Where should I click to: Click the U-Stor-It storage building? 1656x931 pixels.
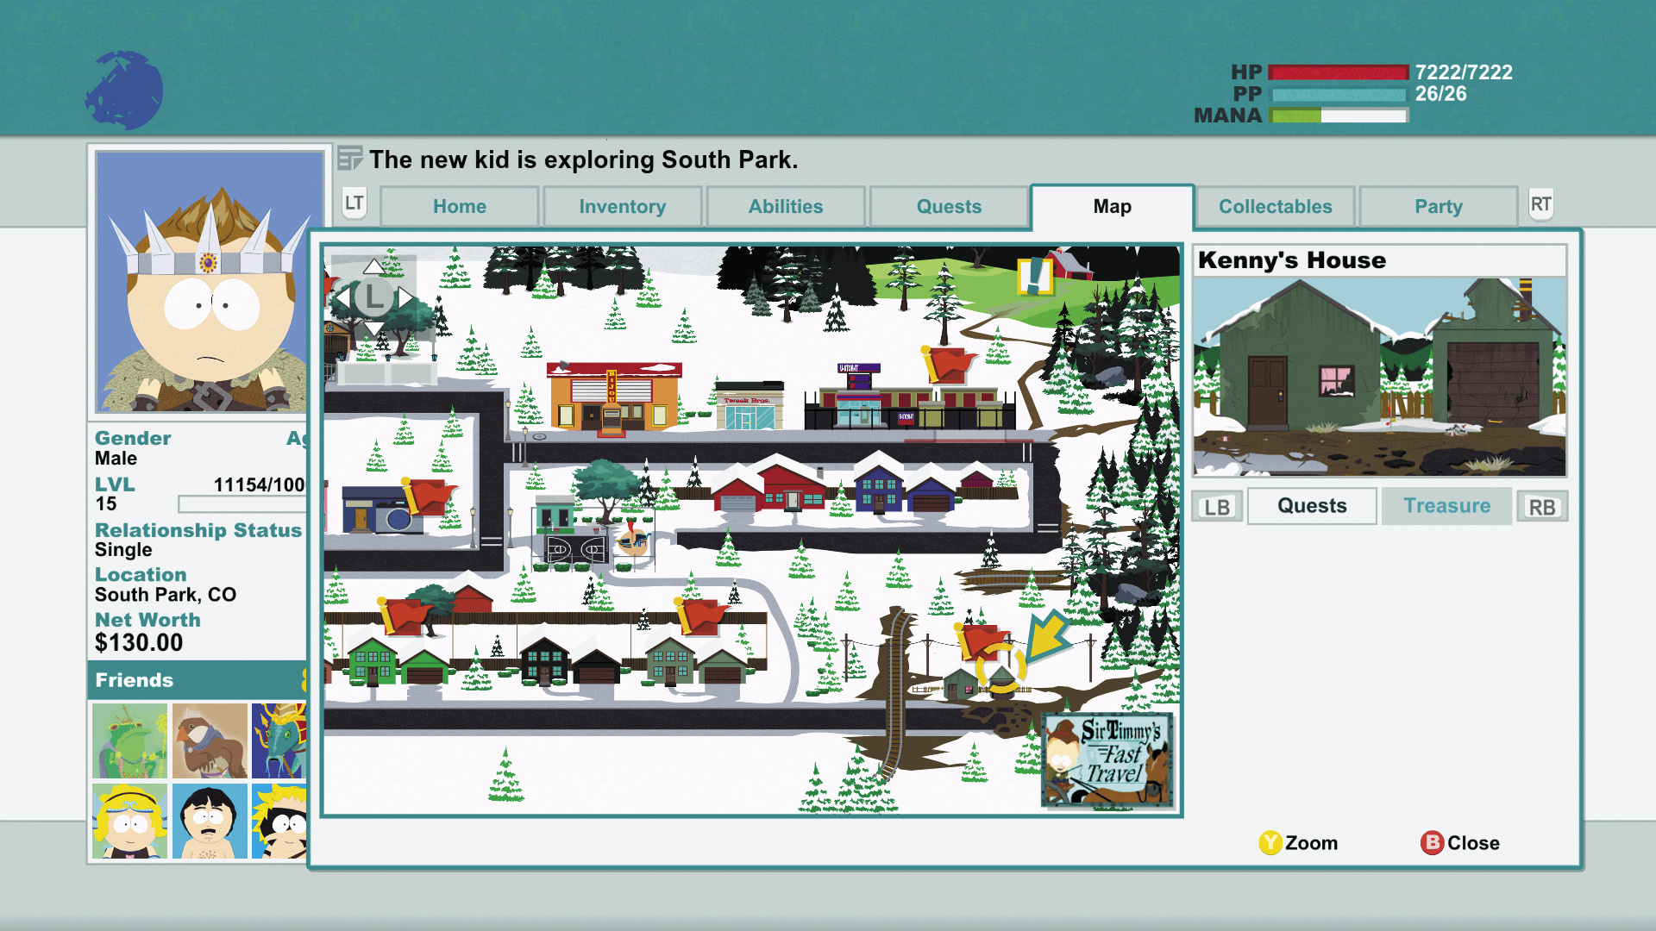(910, 398)
